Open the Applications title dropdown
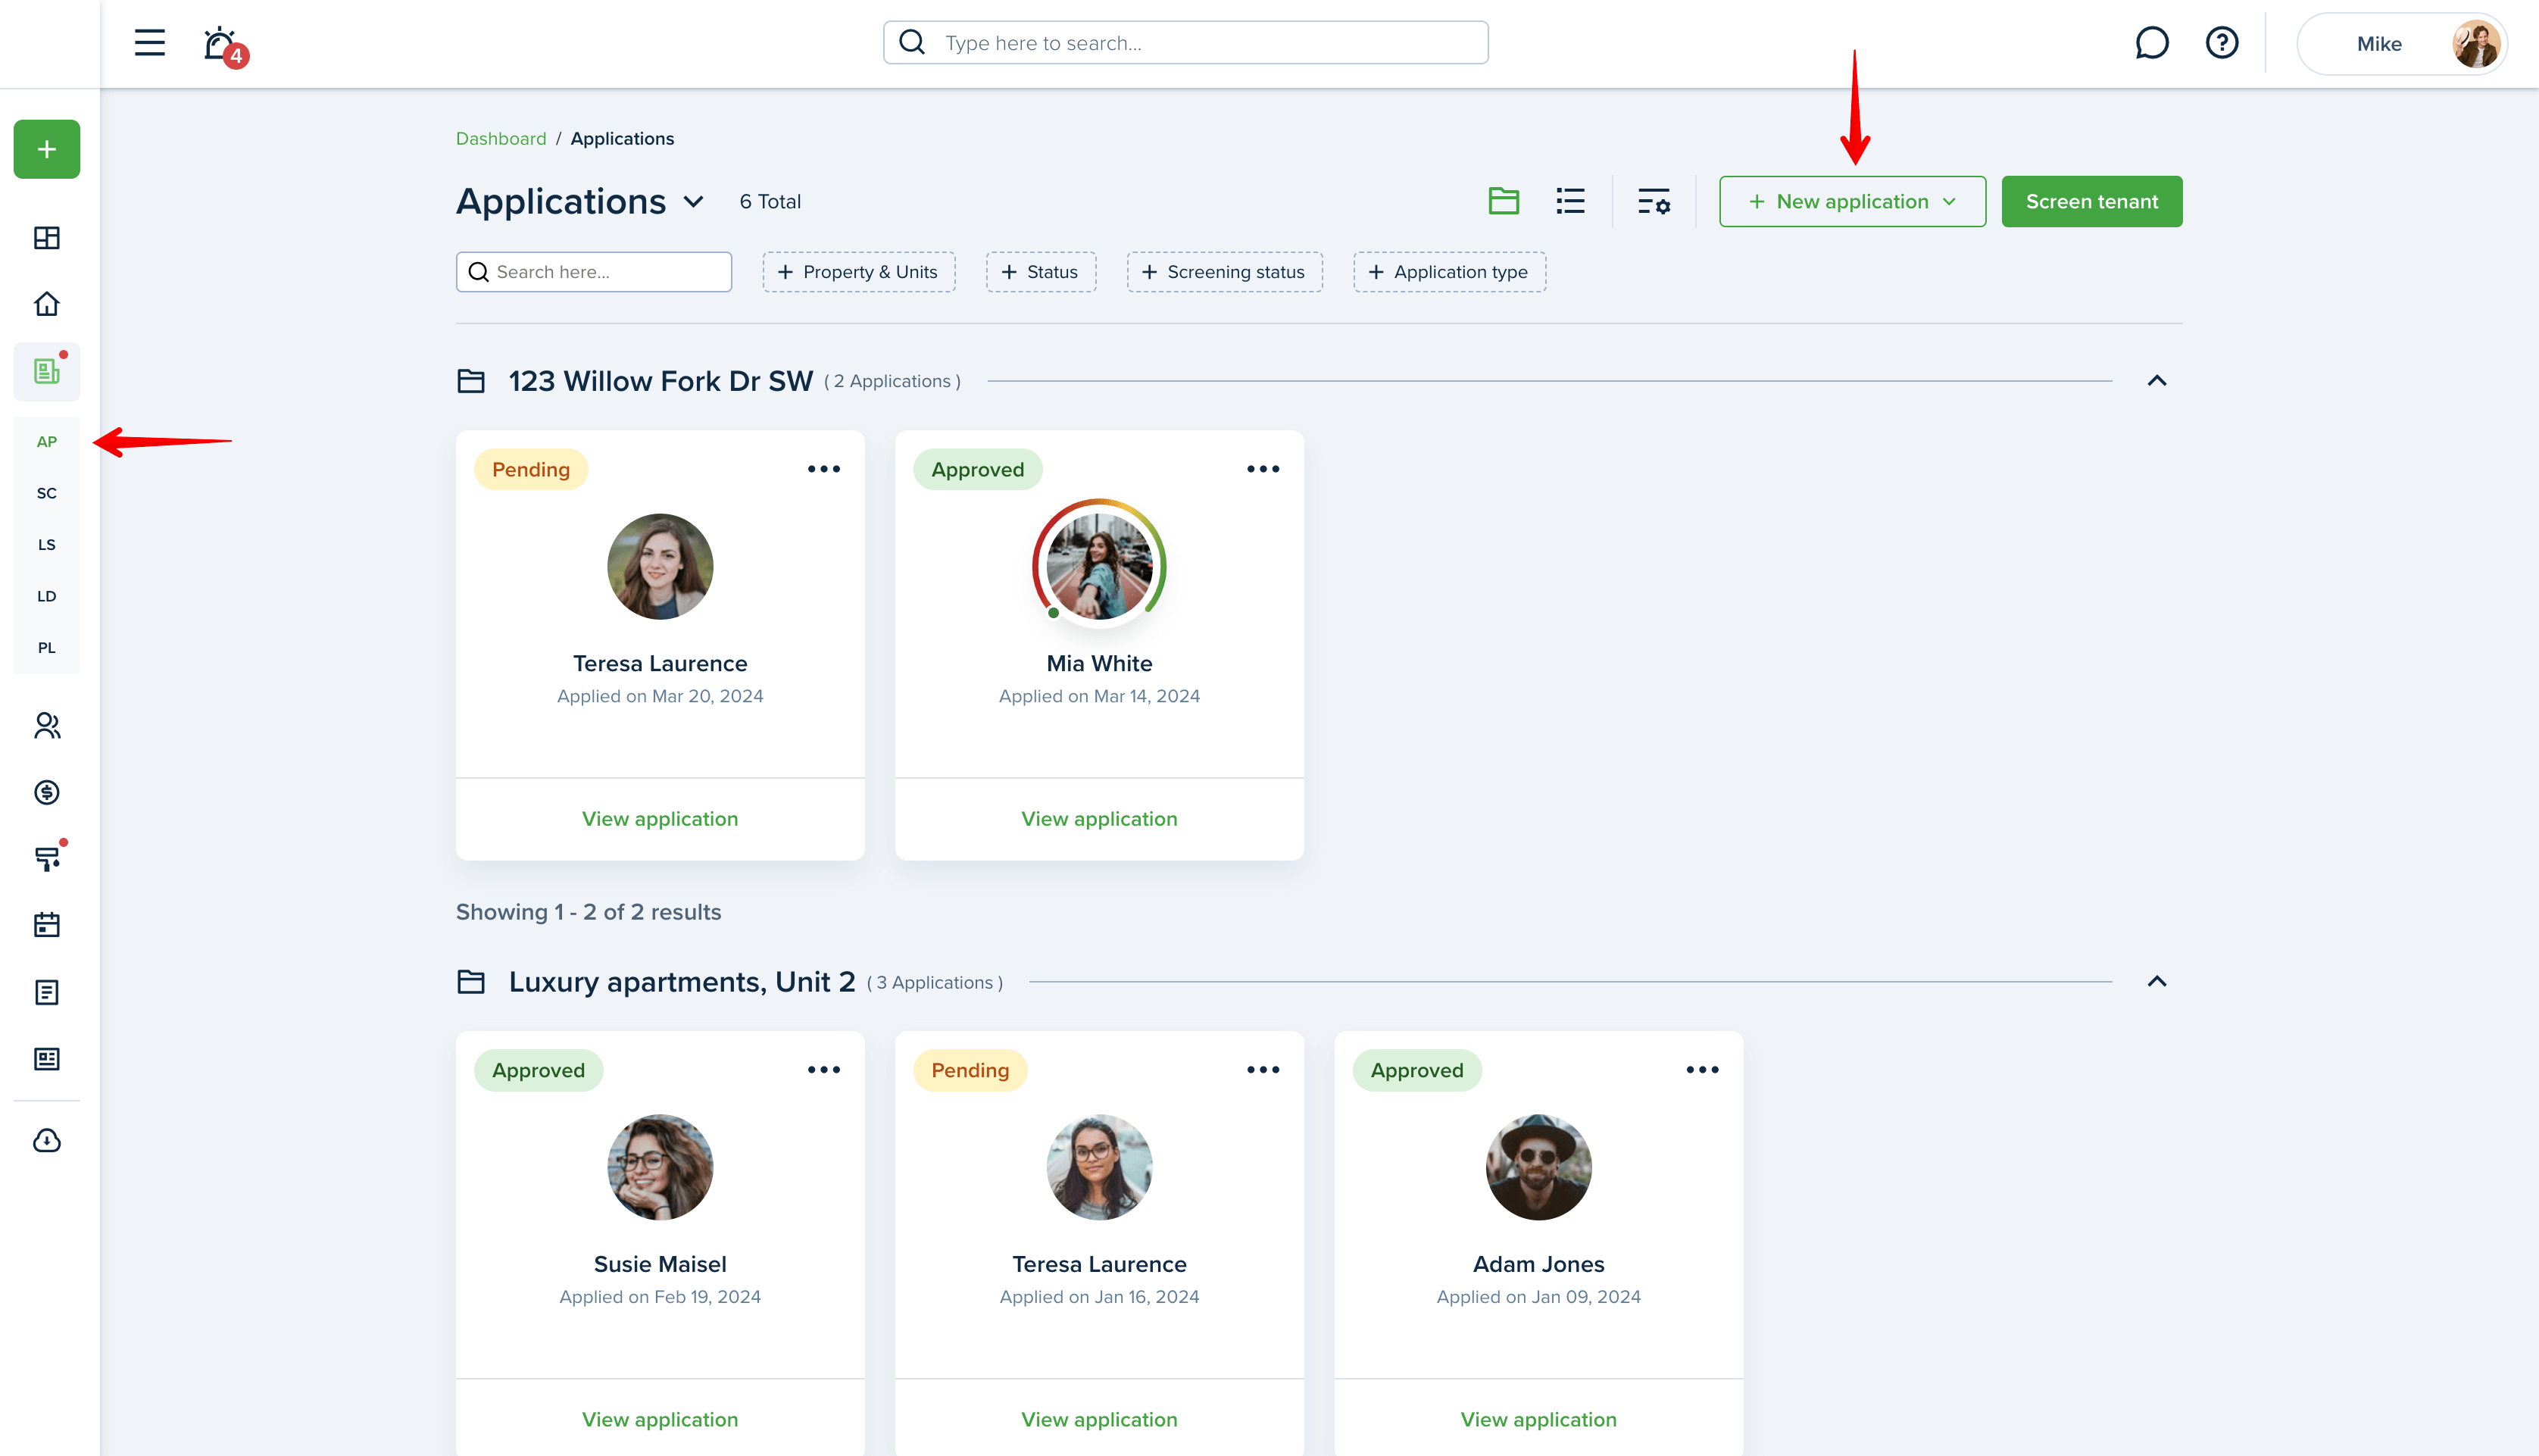 [693, 202]
